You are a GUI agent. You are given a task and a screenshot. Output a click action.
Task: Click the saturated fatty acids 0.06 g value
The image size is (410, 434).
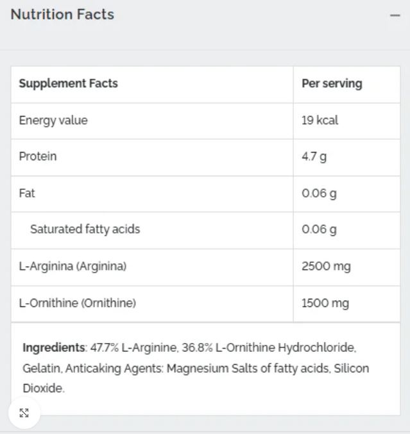click(319, 230)
